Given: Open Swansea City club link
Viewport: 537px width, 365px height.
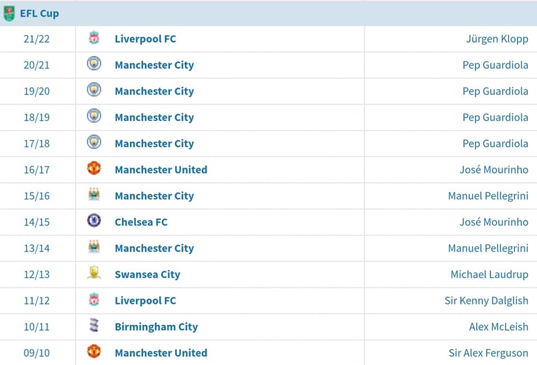Looking at the screenshot, I should pos(147,274).
